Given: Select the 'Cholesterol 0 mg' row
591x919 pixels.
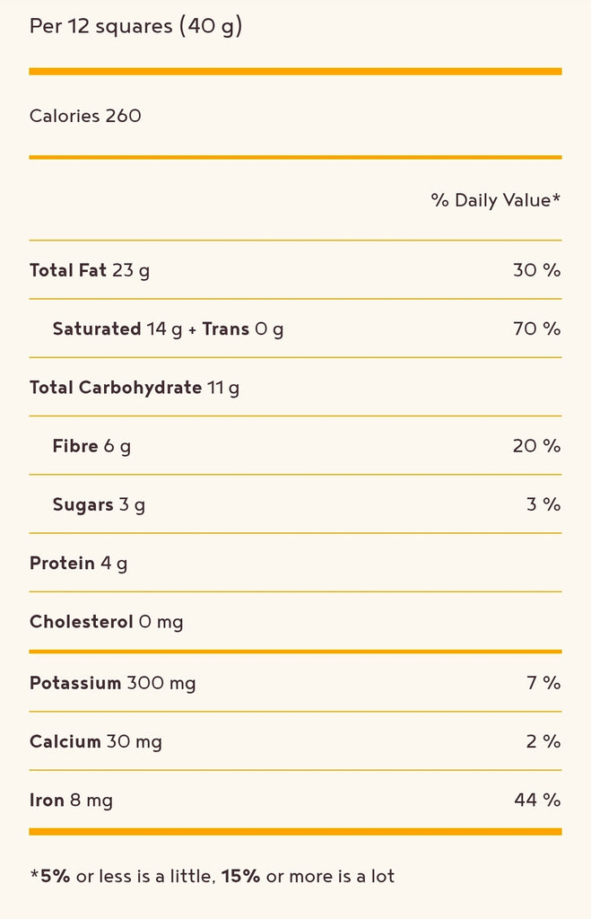Looking at the screenshot, I should coord(107,622).
